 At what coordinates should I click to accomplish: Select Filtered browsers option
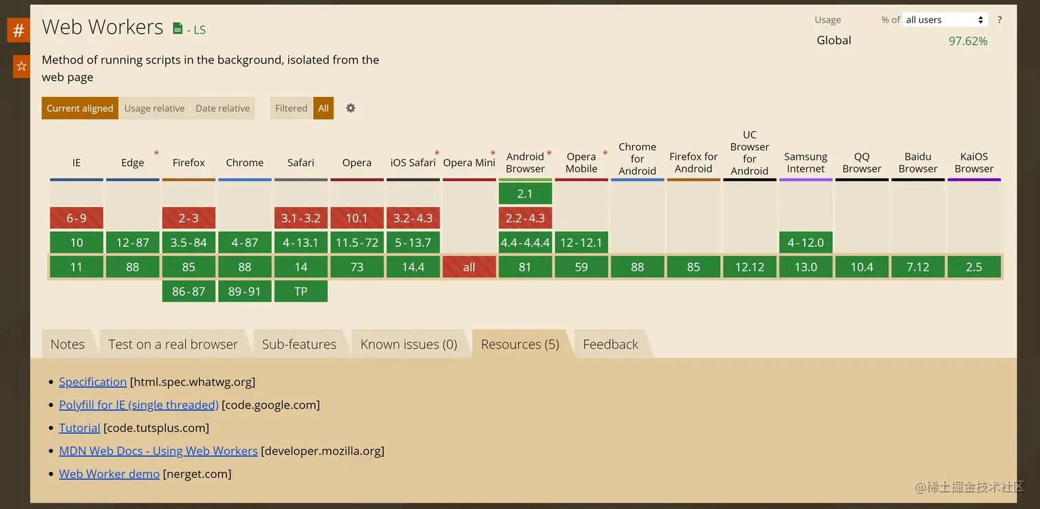pos(291,108)
